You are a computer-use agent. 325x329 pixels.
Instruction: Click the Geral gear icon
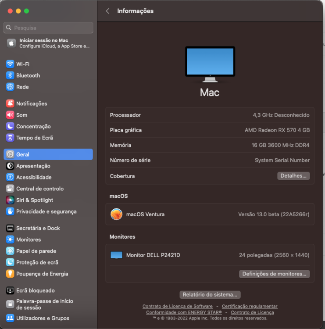(10, 154)
